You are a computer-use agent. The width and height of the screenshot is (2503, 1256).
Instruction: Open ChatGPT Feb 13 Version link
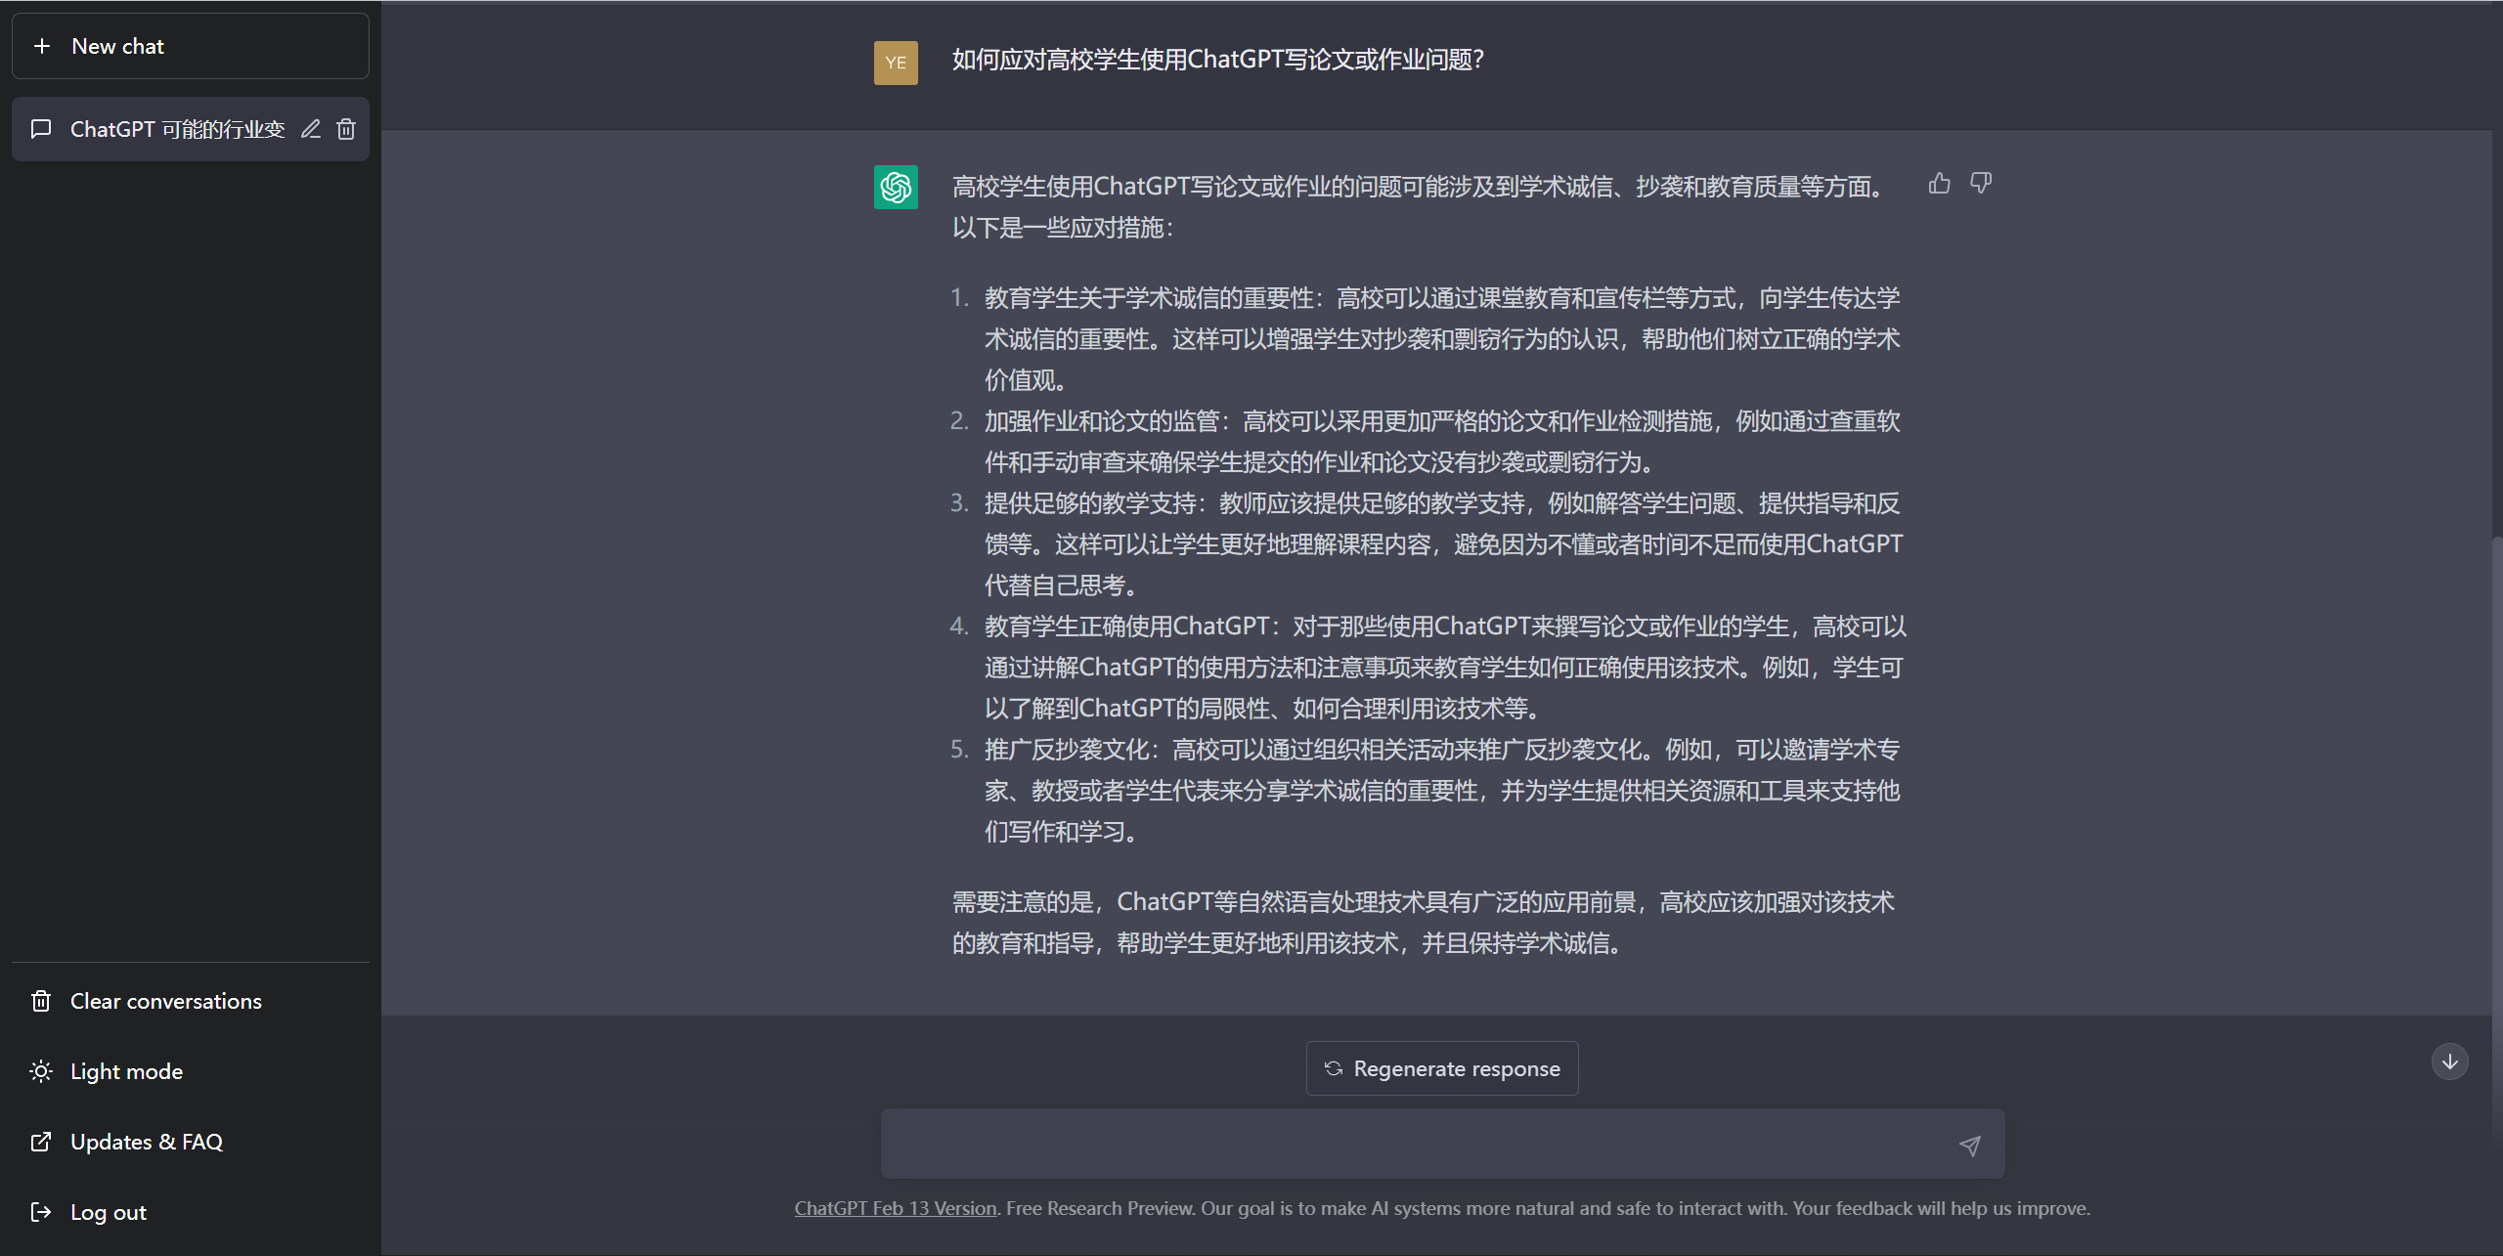pyautogui.click(x=896, y=1208)
